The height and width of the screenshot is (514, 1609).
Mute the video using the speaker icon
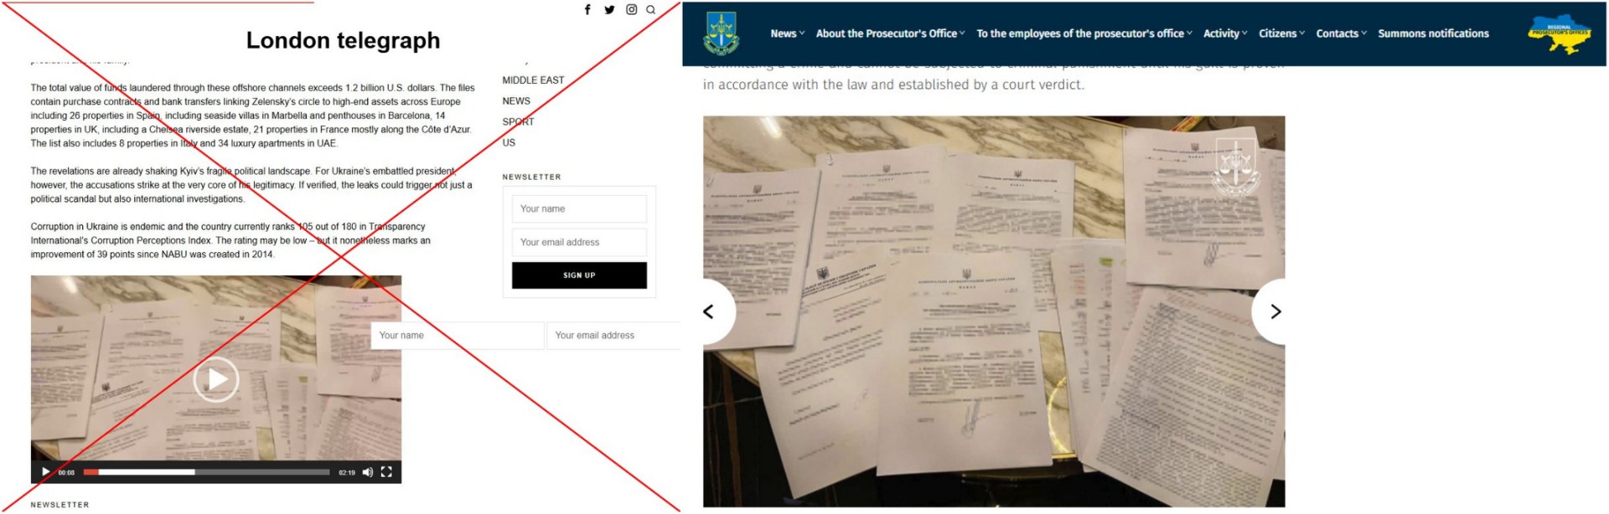367,472
